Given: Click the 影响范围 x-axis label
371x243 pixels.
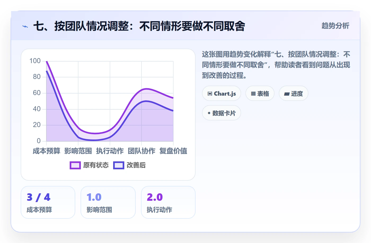Looking at the screenshot, I should point(78,151).
